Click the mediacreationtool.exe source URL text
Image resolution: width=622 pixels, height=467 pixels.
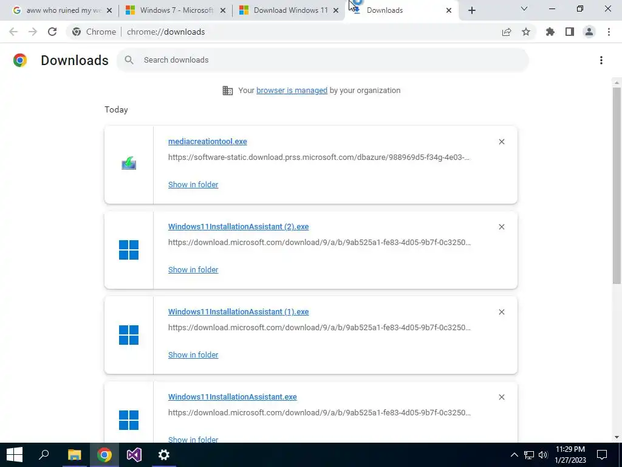coord(319,157)
